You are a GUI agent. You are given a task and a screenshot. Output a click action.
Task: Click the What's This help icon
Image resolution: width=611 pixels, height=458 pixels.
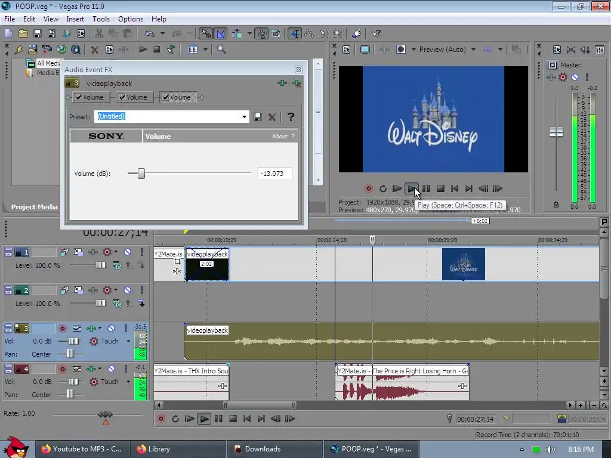tap(376, 34)
